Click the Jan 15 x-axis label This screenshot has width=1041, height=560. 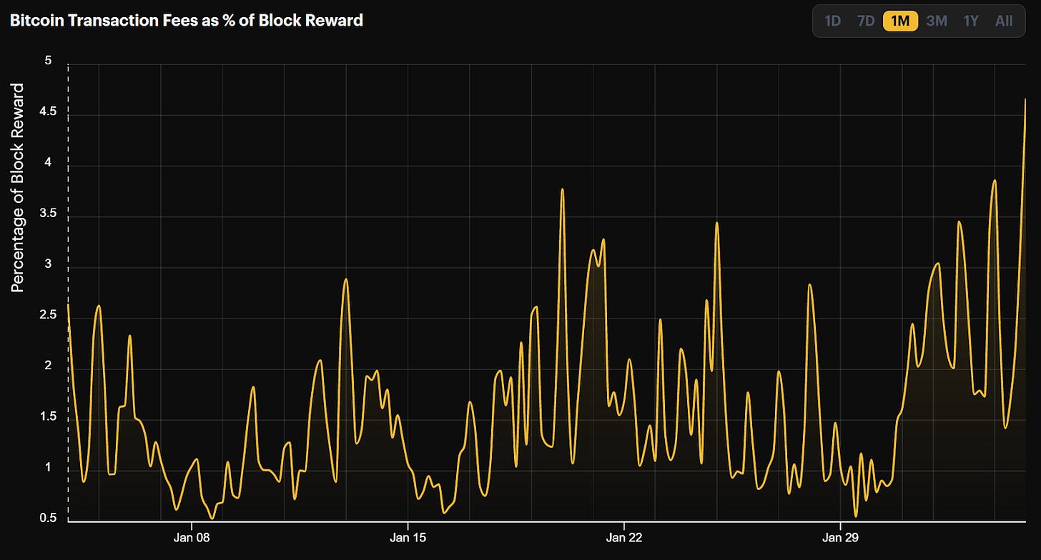click(408, 536)
